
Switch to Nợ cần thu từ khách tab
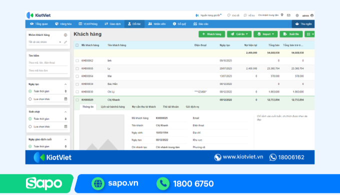point(144,106)
